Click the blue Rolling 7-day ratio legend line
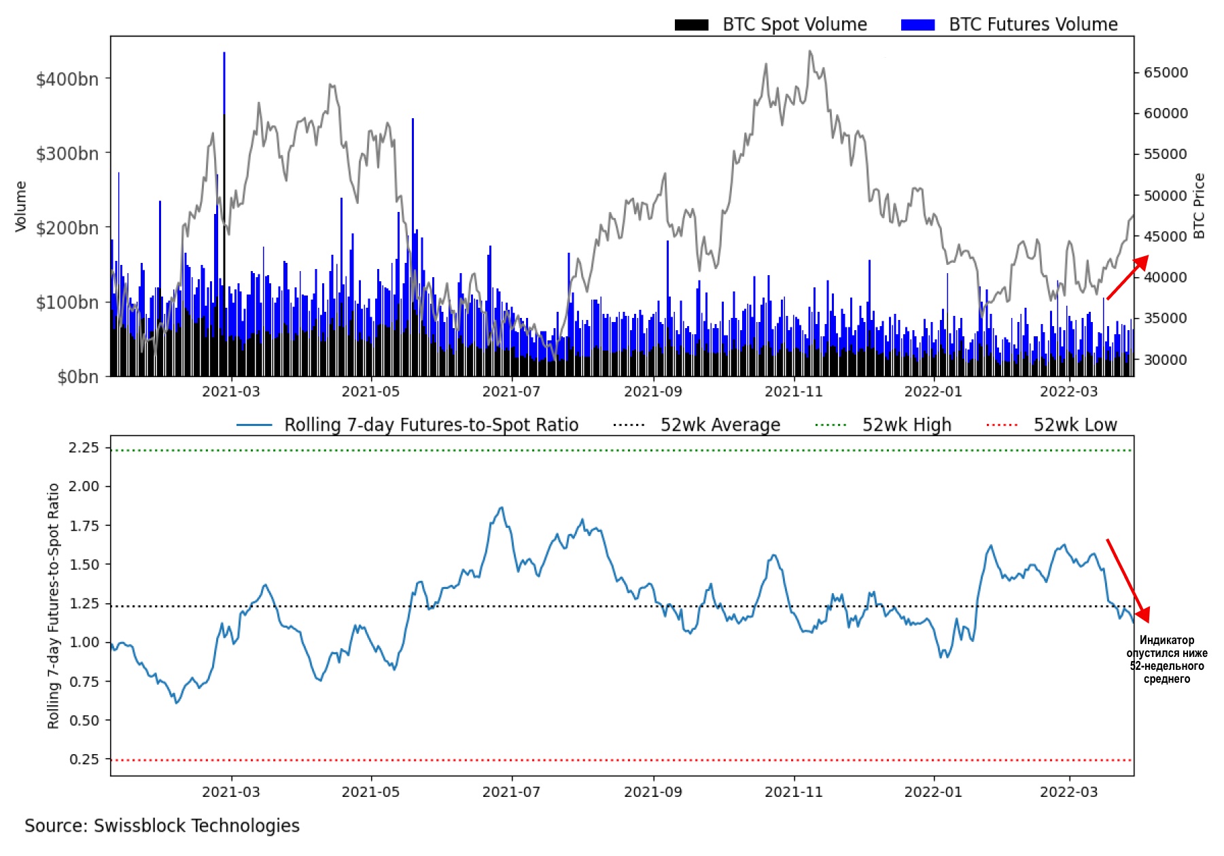This screenshot has height=856, width=1224. click(x=254, y=426)
